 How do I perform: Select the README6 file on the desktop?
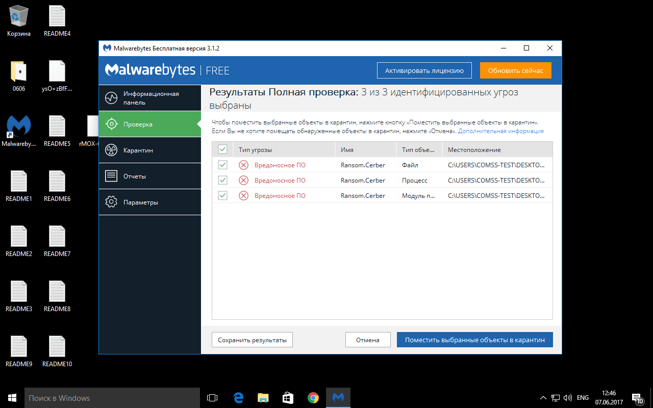tap(57, 186)
